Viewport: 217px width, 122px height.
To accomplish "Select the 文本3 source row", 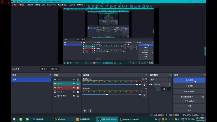I will [66, 79].
